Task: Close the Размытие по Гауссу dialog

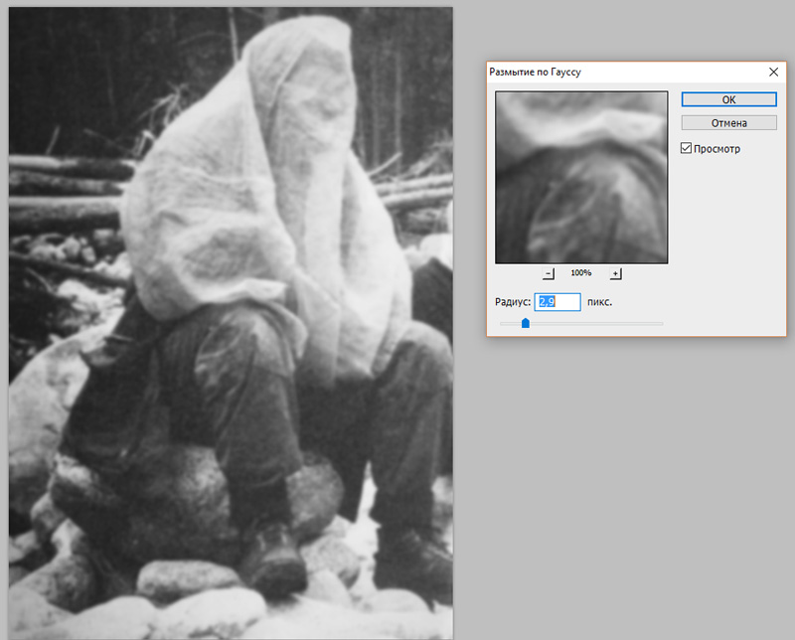Action: (773, 72)
